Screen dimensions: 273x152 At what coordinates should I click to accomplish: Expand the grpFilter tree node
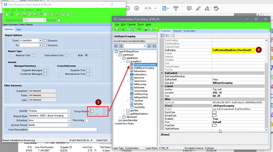pos(124,110)
